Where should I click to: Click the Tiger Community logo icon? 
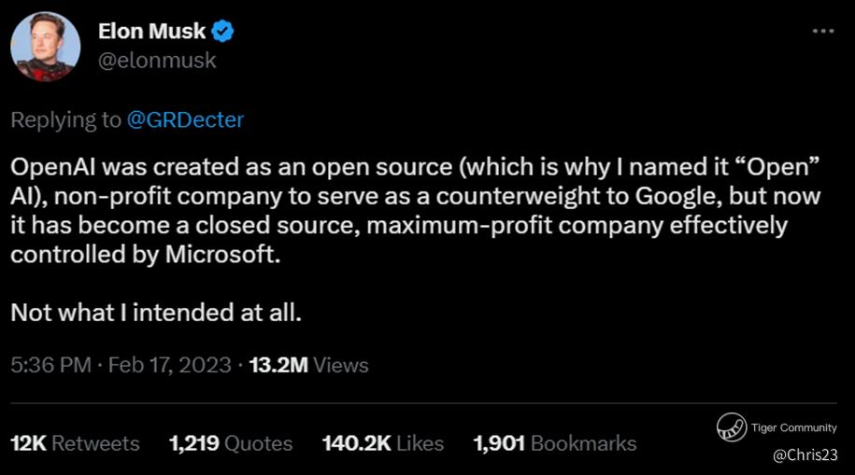point(731,427)
